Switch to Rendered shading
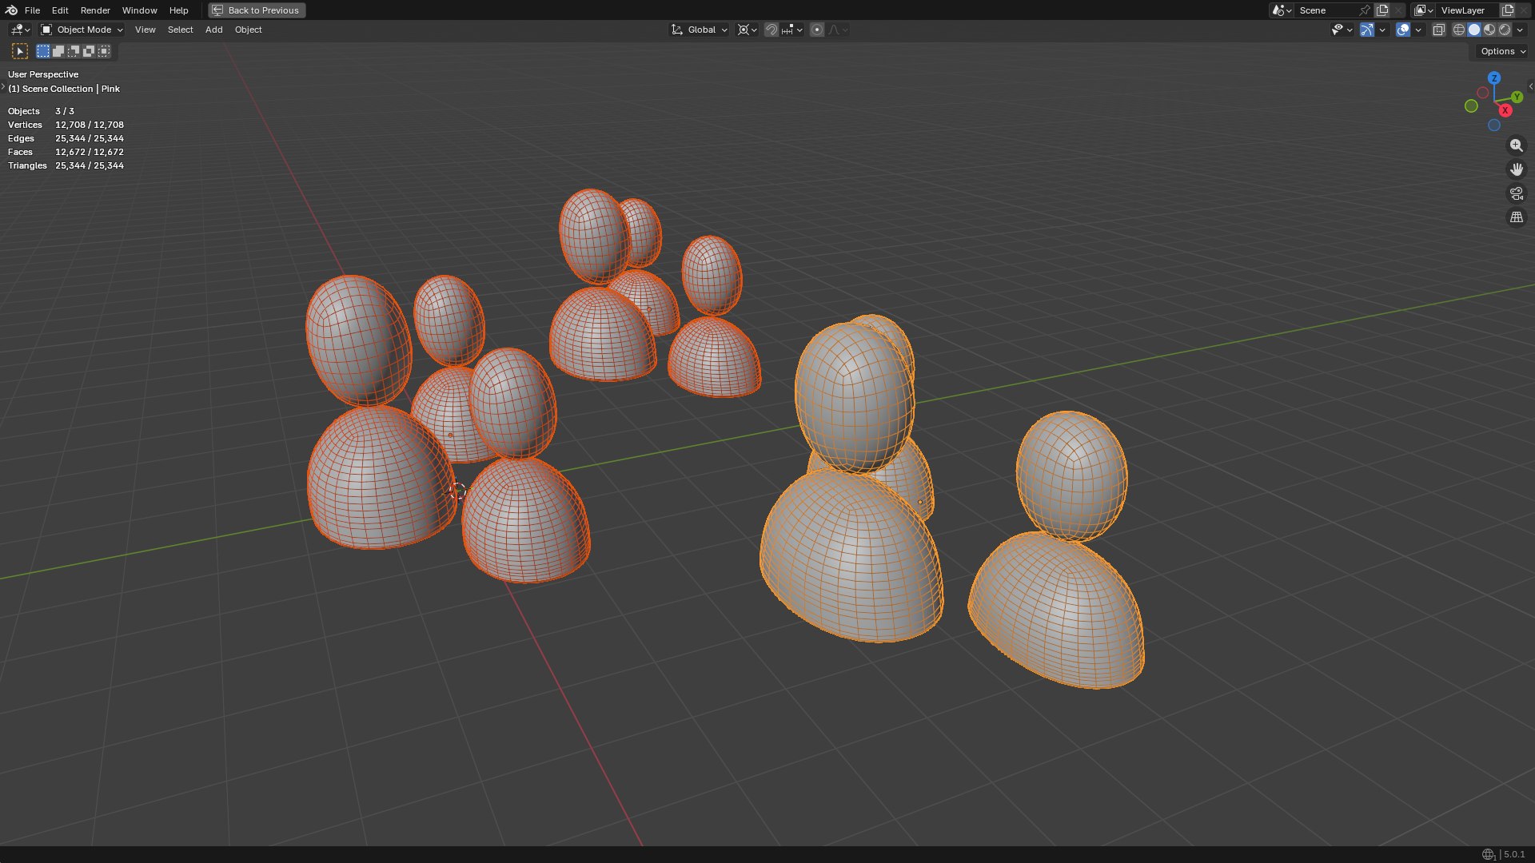This screenshot has height=863, width=1535. [x=1505, y=30]
